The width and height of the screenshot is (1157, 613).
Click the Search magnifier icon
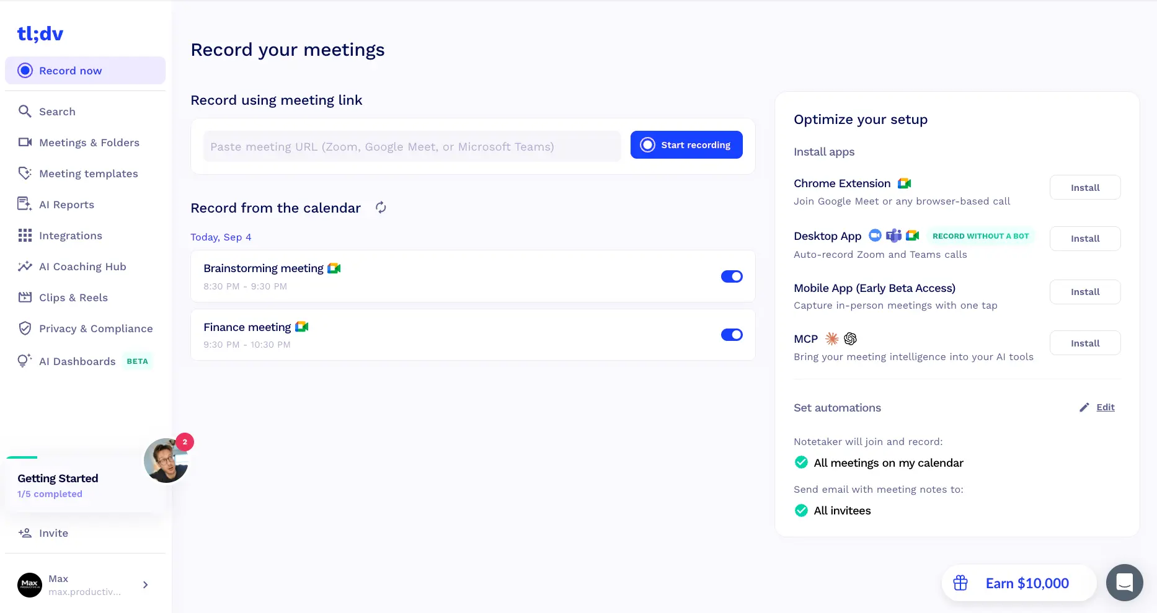[25, 112]
